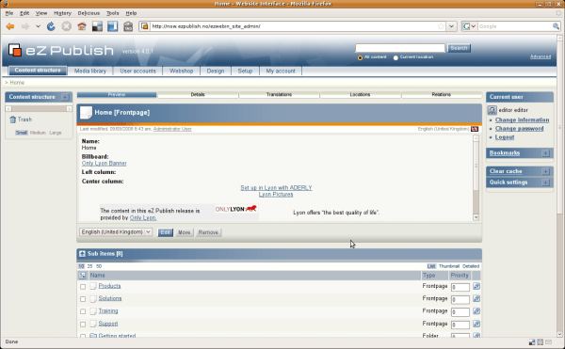Open the Delicious menu
This screenshot has width=565, height=349.
click(89, 13)
